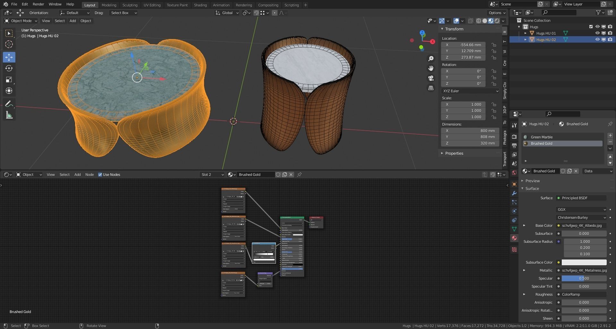Open the World properties tab

[514, 173]
